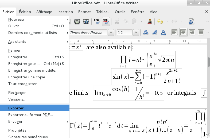Image resolution: width=210 pixels, height=138 pixels.
Task: Open the Édition menu
Action: pos(25,12)
